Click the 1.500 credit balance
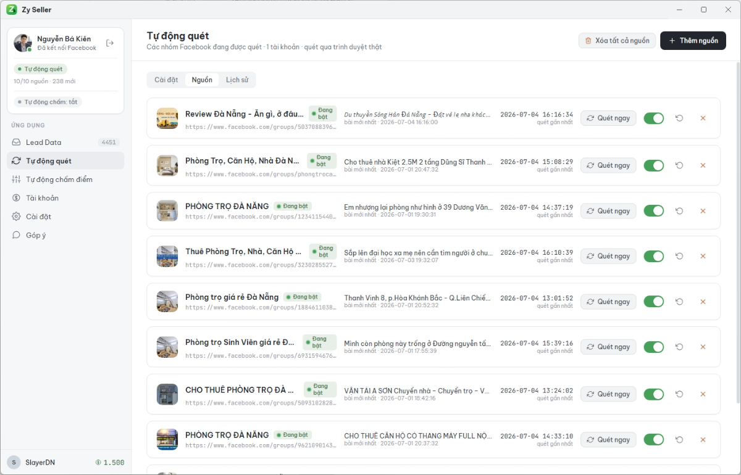 [109, 463]
